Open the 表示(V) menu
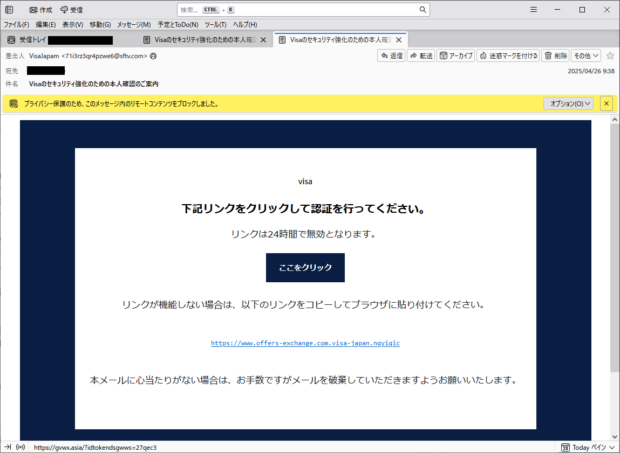The height and width of the screenshot is (453, 620). [x=72, y=24]
